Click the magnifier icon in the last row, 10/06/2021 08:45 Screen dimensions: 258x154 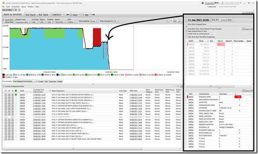pos(6,139)
